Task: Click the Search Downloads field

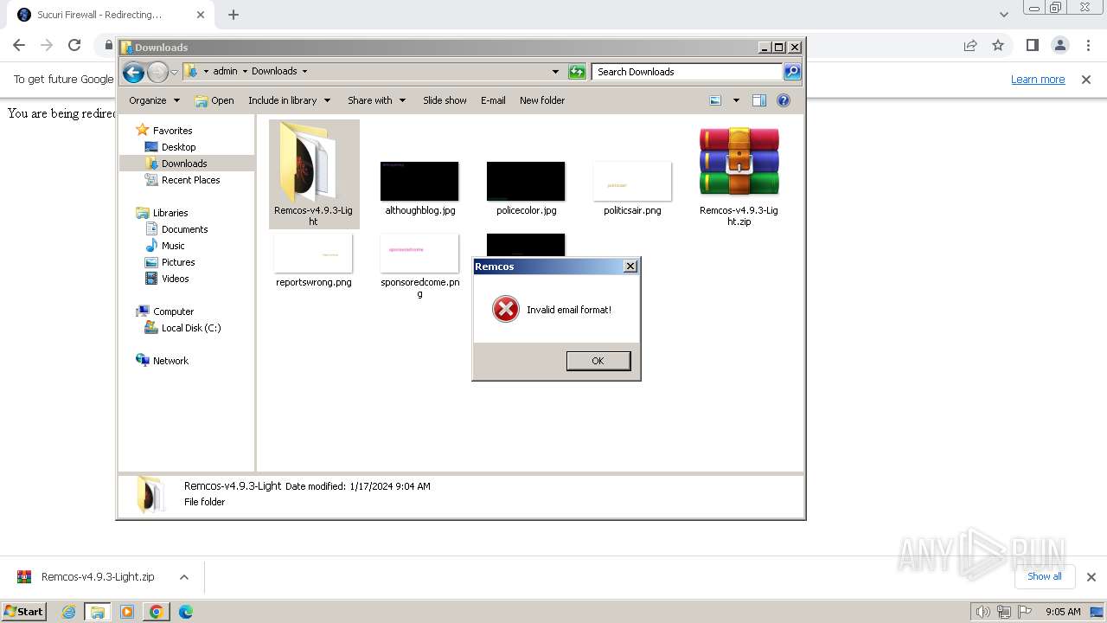Action: (688, 72)
